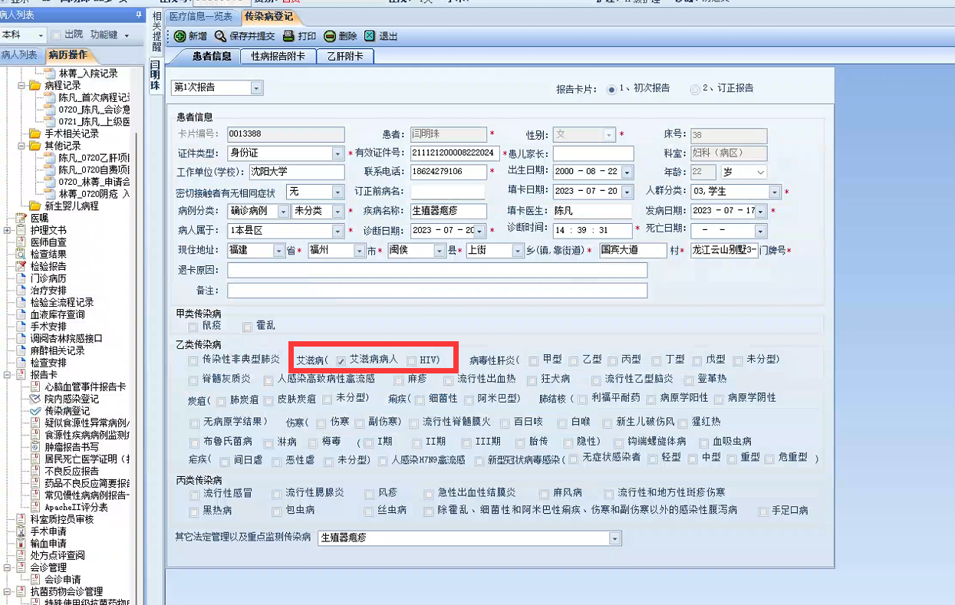
Task: Open 检查结果 tree item
Action: 48,254
